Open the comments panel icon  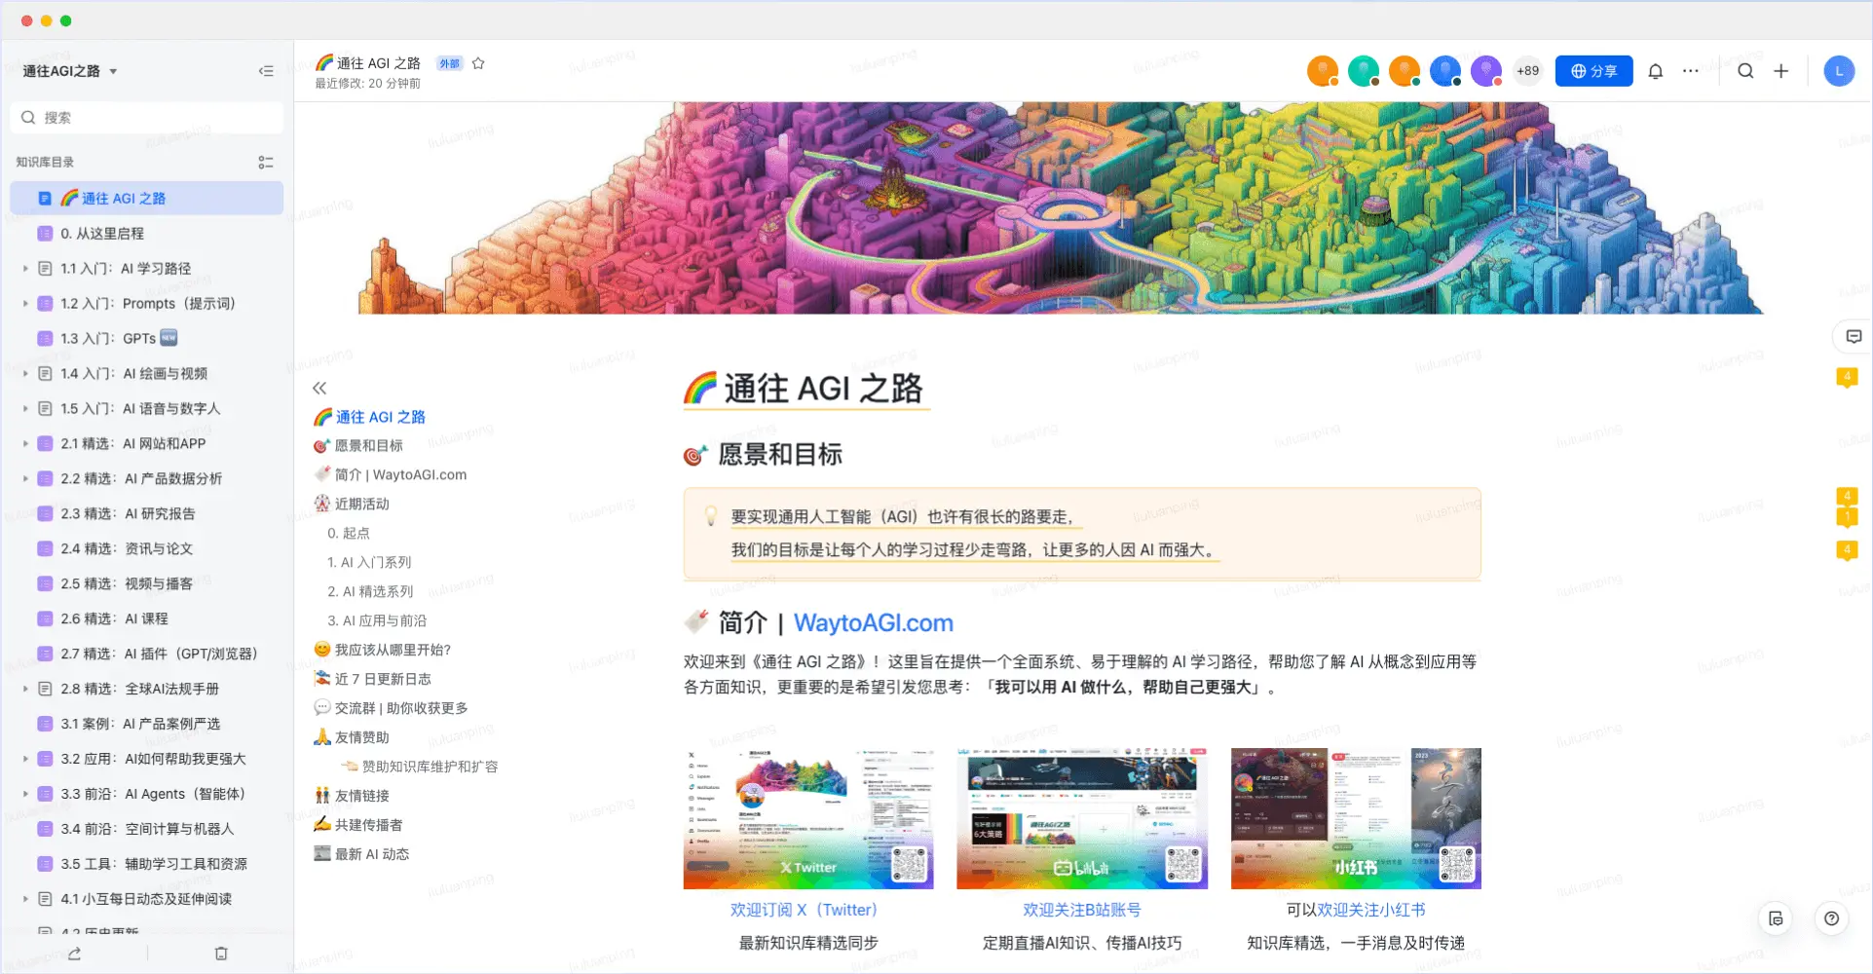(1854, 337)
